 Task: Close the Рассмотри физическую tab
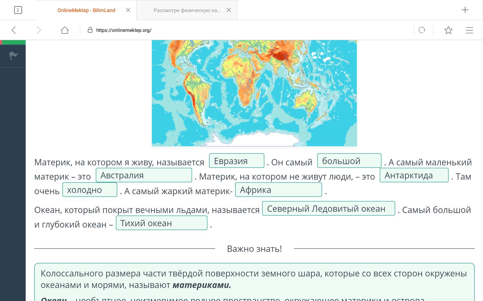pos(229,10)
